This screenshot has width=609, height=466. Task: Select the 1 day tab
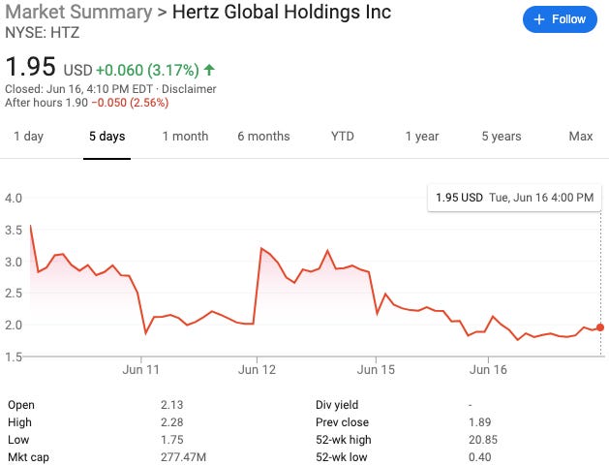[x=28, y=137]
